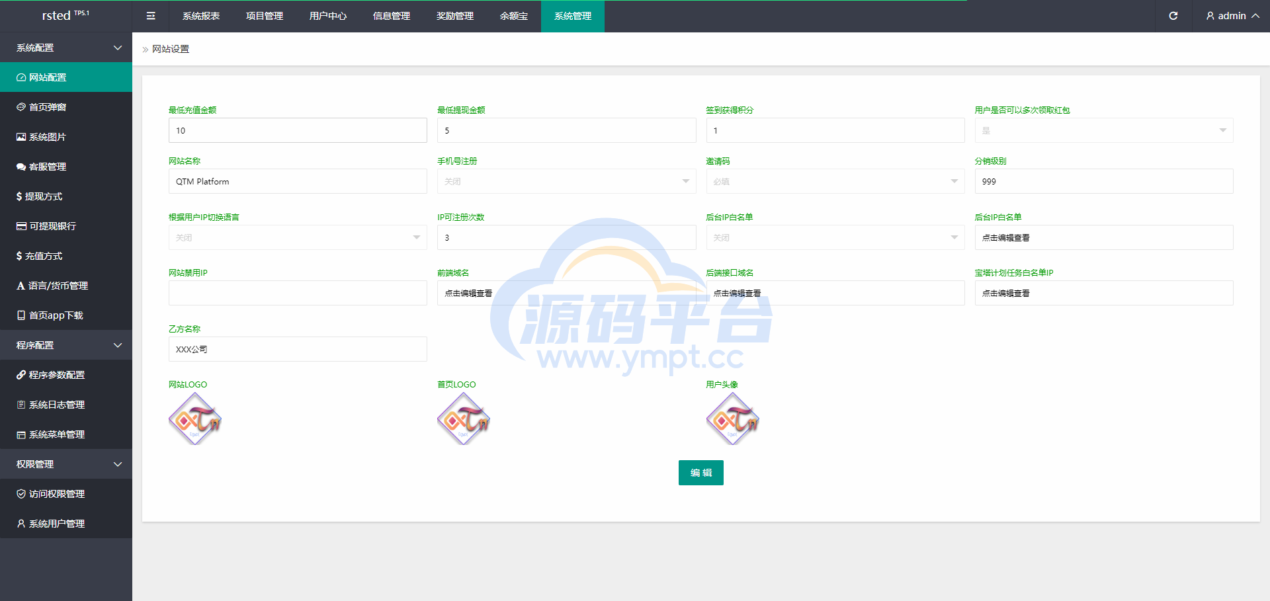Open 用户是否可以多次领取红包 dropdown
Viewport: 1270px width, 601px height.
pos(1104,130)
